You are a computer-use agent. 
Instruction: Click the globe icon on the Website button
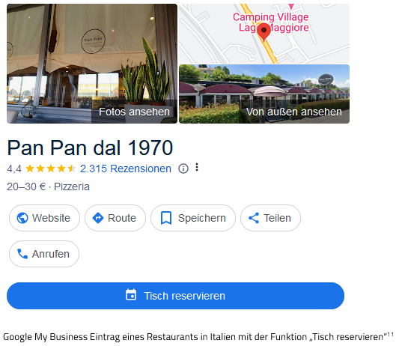point(22,218)
